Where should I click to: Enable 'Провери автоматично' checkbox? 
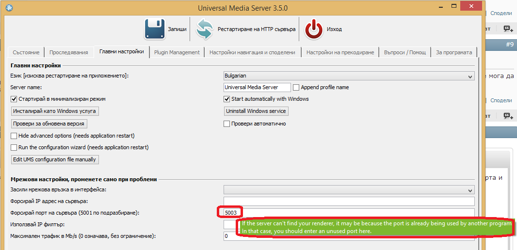point(226,124)
